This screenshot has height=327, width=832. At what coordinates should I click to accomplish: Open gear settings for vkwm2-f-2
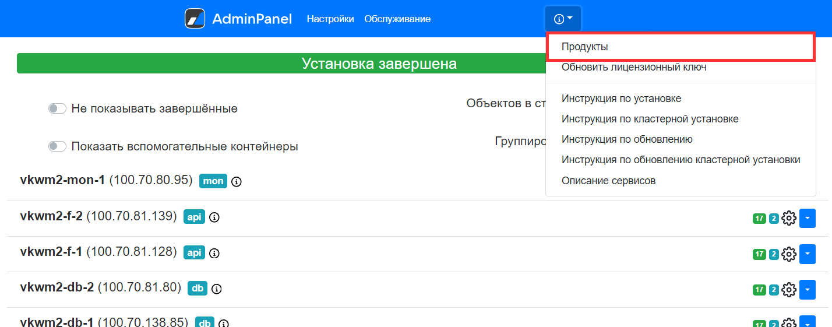tap(789, 219)
